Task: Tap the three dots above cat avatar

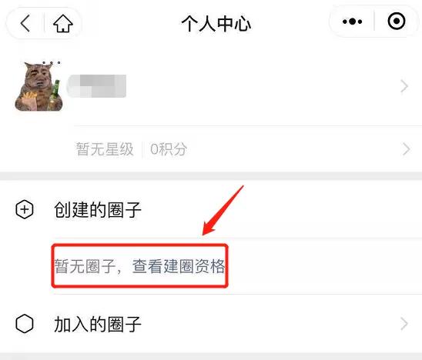Action: point(52,63)
